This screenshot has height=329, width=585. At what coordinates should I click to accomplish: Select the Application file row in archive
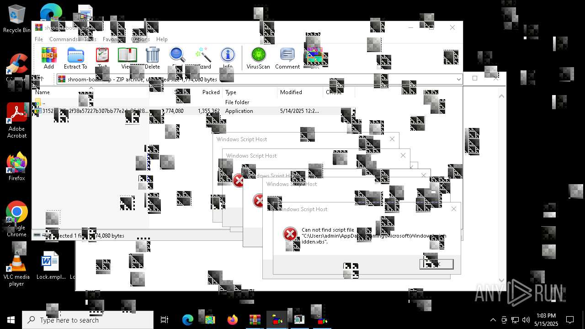tap(193, 111)
